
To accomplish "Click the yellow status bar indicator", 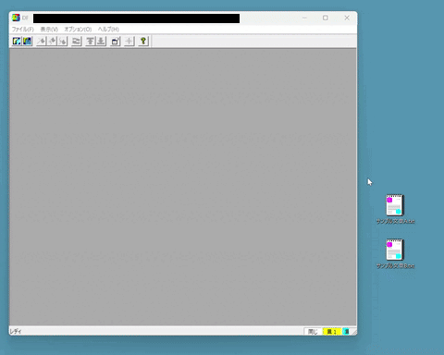I will 332,332.
